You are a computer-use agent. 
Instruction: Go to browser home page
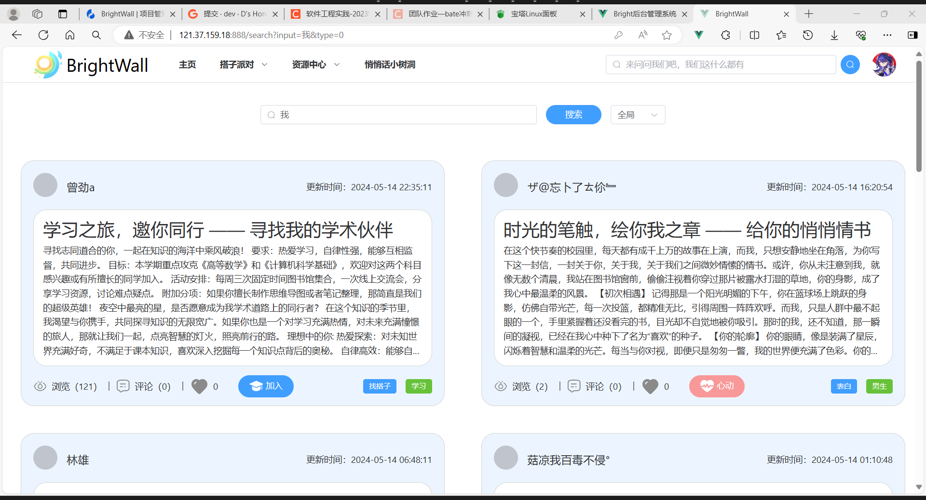70,35
